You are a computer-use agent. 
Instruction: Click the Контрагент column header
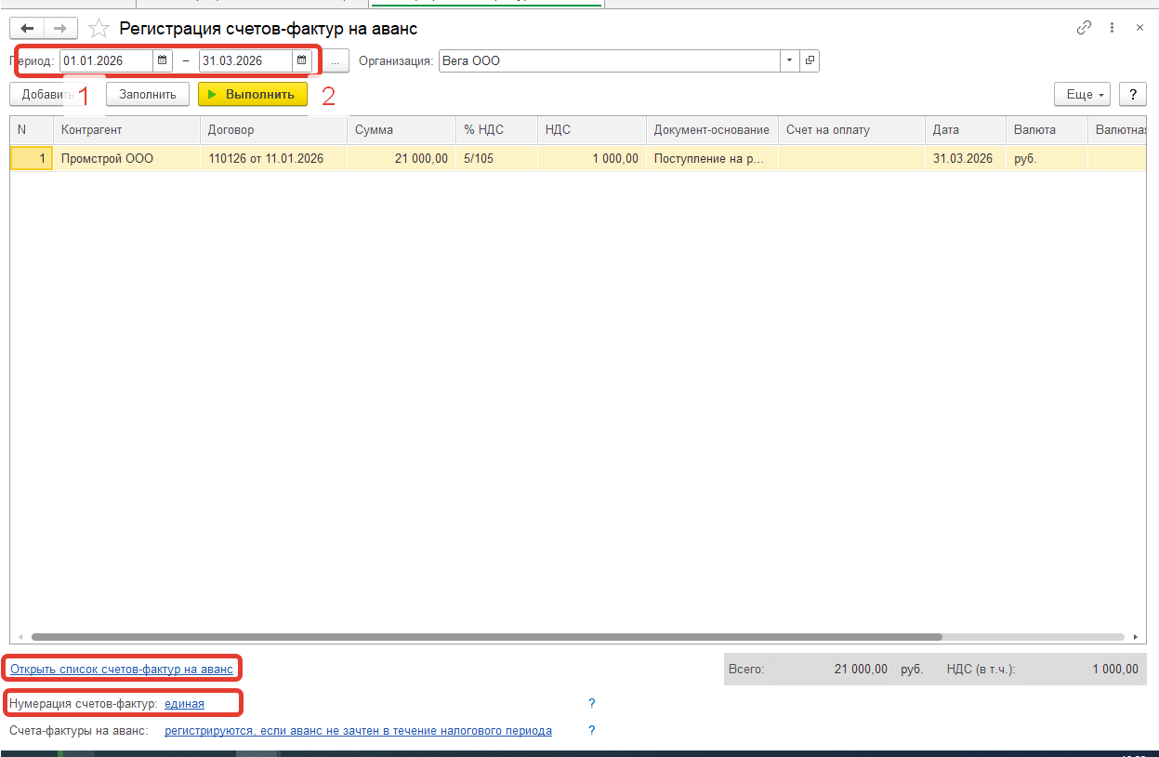coord(125,130)
